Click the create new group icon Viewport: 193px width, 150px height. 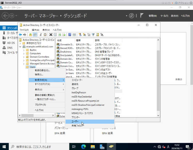(84, 35)
